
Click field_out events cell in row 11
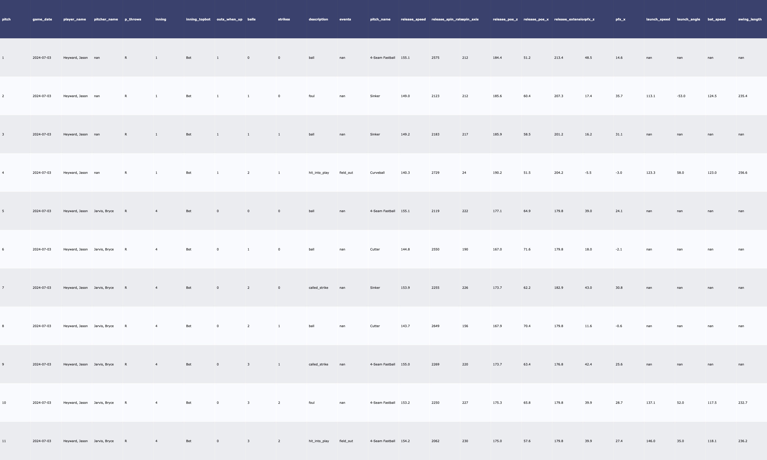[x=346, y=441]
